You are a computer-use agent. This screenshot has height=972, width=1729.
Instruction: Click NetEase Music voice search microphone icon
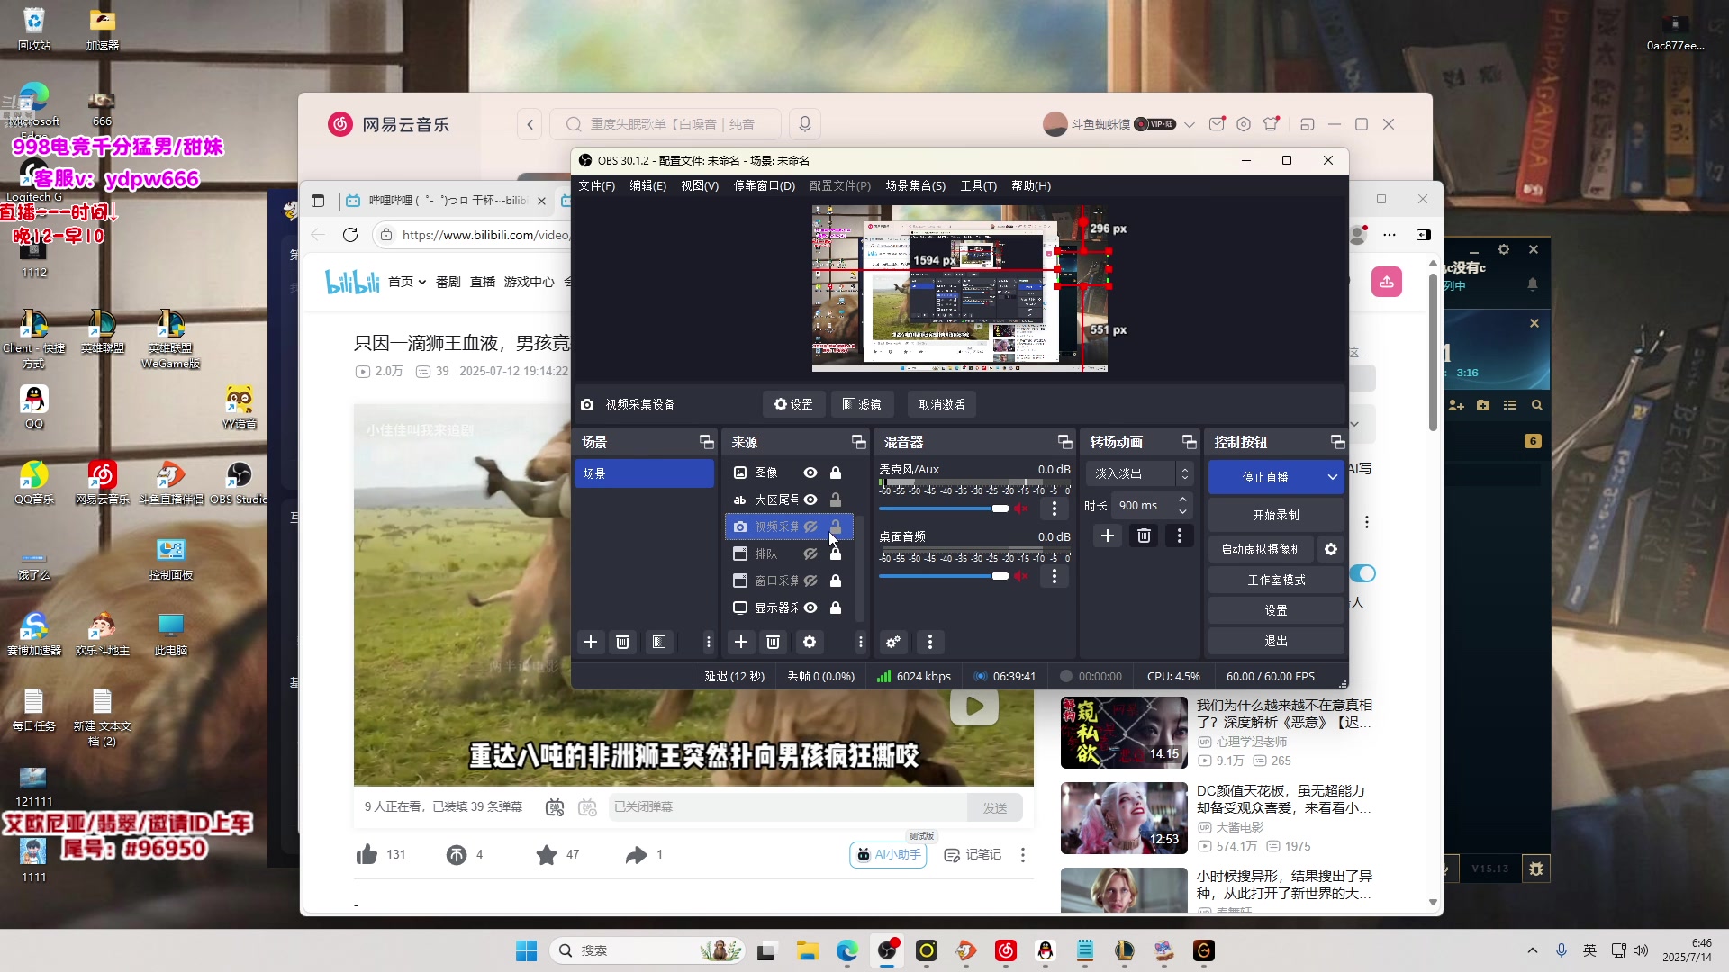805,124
